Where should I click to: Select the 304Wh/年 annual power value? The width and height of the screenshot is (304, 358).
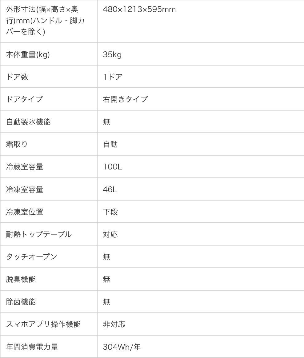(122, 347)
